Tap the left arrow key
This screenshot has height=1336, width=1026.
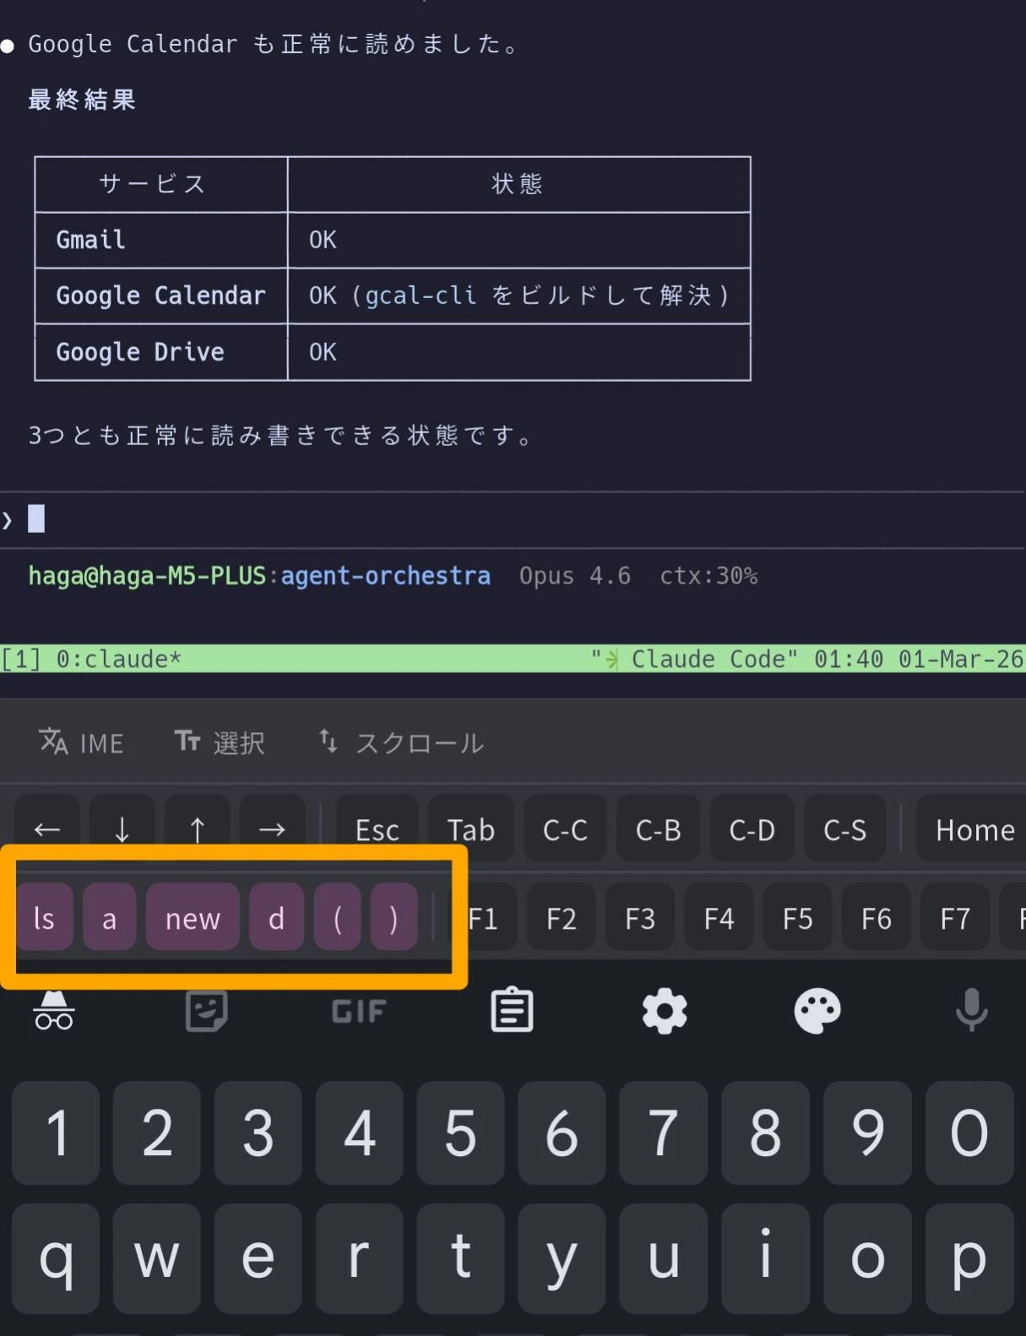(x=47, y=829)
